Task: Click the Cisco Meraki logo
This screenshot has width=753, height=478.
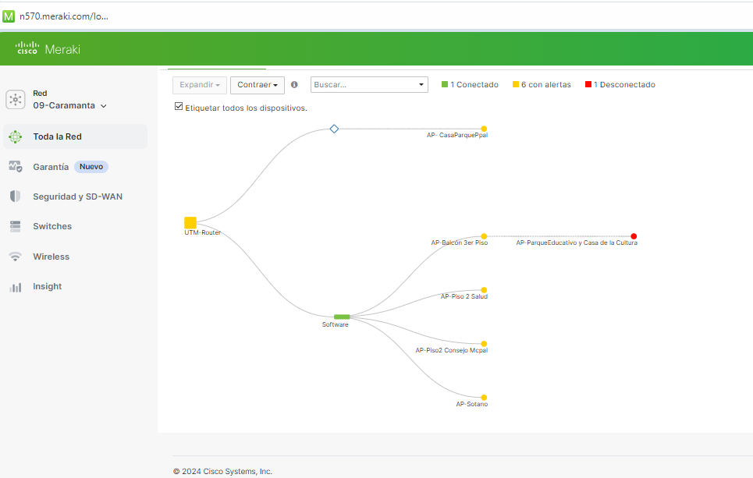Action: click(48, 49)
